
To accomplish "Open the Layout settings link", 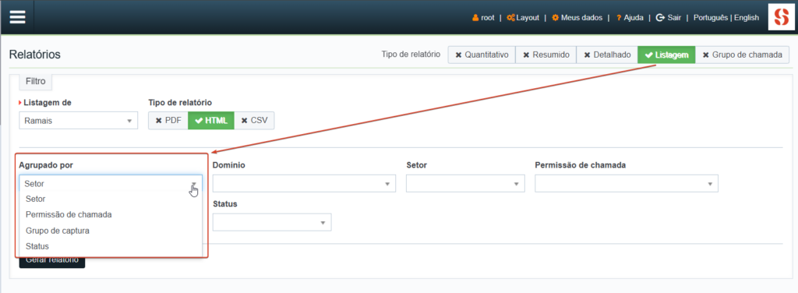I will coord(523,17).
